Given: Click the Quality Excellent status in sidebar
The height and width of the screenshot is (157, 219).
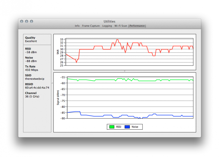Looking at the screenshot, I should (x=31, y=41).
